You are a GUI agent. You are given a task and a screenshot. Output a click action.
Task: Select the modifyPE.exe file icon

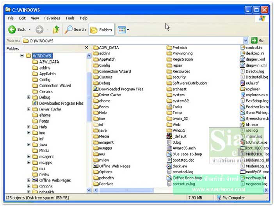(x=243, y=172)
